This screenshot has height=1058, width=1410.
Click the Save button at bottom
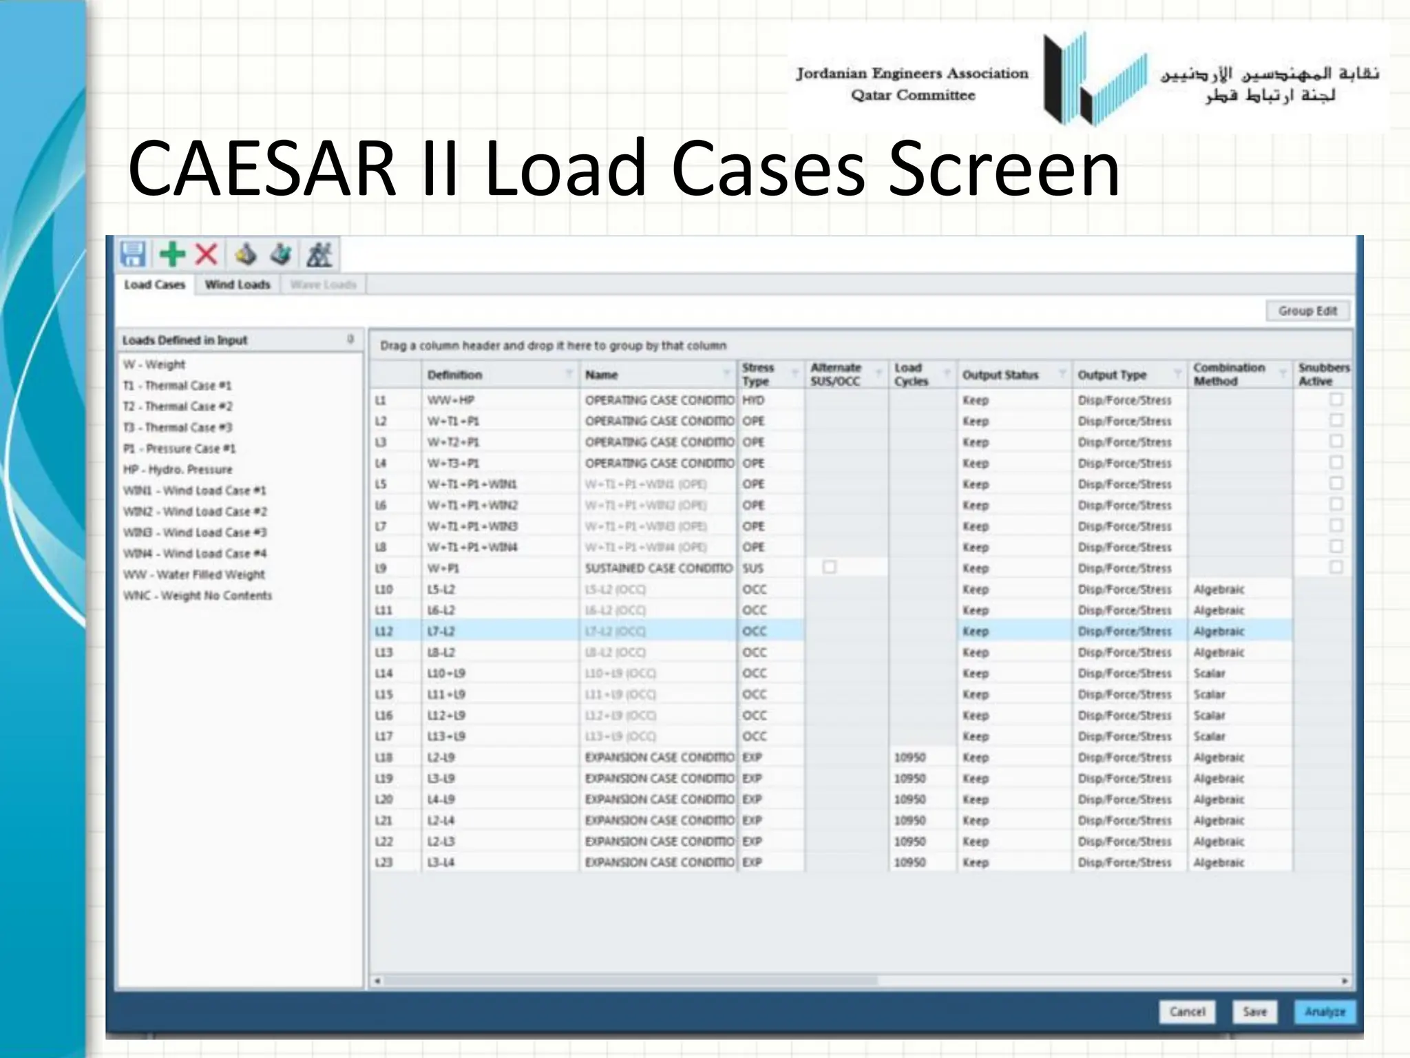click(1254, 1012)
